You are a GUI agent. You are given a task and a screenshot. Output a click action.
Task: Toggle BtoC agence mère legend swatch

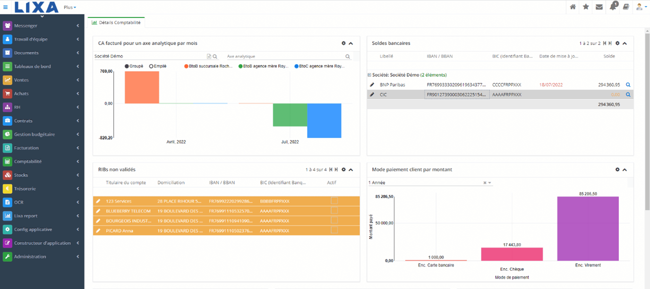pos(297,66)
